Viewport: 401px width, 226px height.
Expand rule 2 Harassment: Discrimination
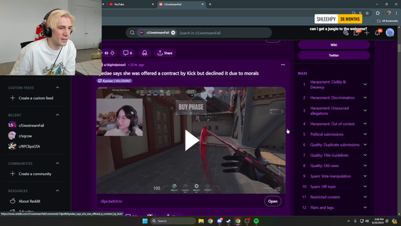pyautogui.click(x=365, y=98)
